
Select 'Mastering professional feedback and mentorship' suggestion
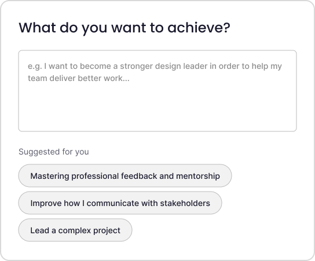125,176
